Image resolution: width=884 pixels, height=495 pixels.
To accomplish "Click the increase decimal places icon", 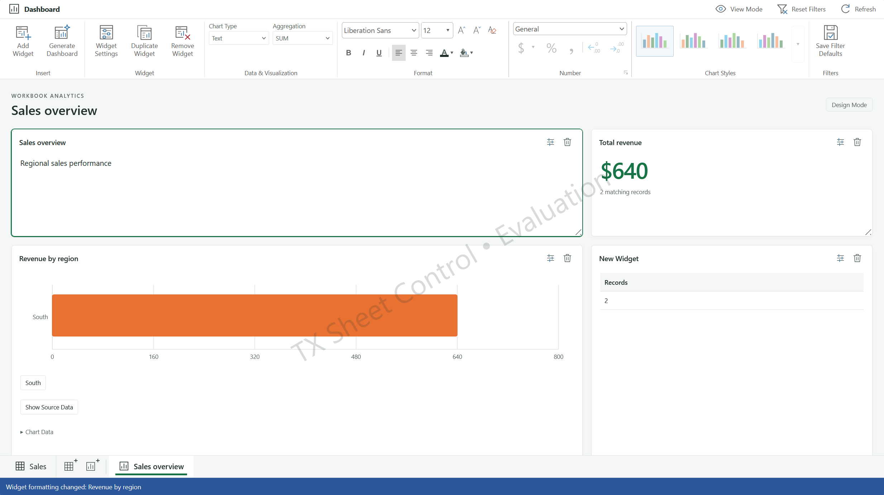I will [x=594, y=48].
